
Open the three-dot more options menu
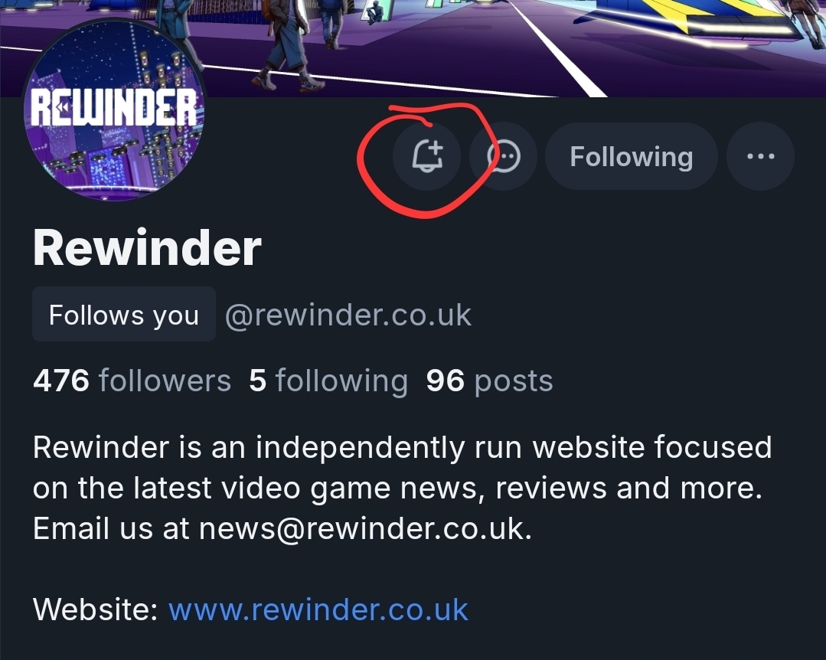pos(760,156)
